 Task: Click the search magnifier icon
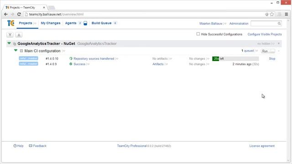[279, 23]
